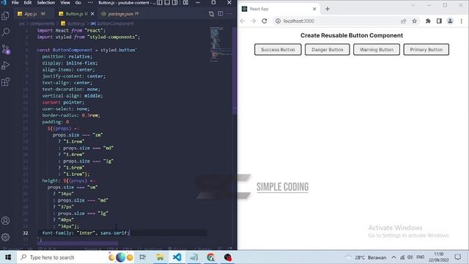Close the Button.js editor tab

pos(92,14)
